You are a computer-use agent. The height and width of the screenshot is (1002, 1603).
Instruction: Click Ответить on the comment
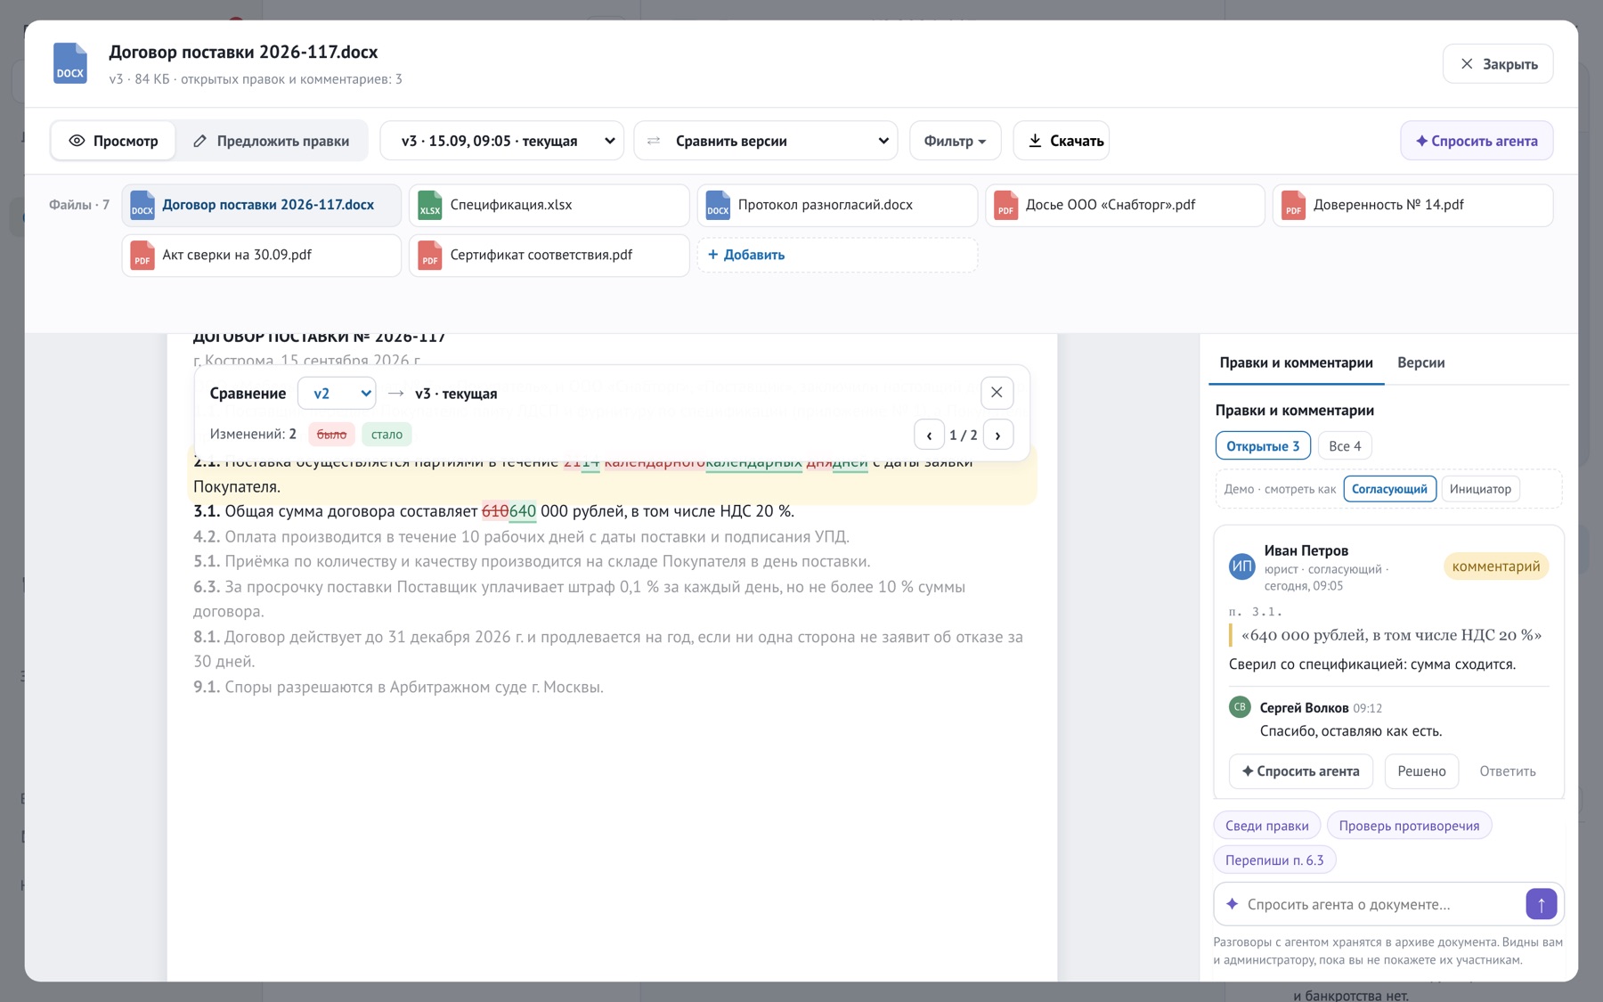(x=1507, y=771)
